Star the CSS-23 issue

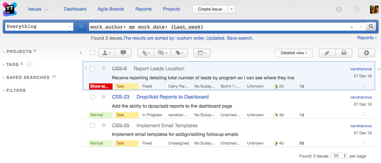[104, 97]
